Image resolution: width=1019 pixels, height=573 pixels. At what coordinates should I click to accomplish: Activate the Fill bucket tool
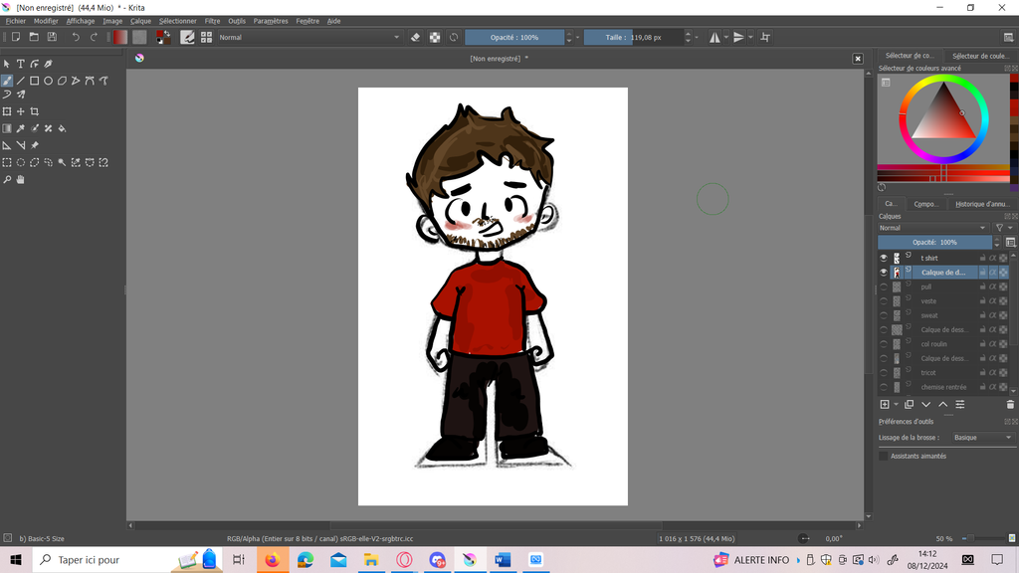click(x=62, y=128)
